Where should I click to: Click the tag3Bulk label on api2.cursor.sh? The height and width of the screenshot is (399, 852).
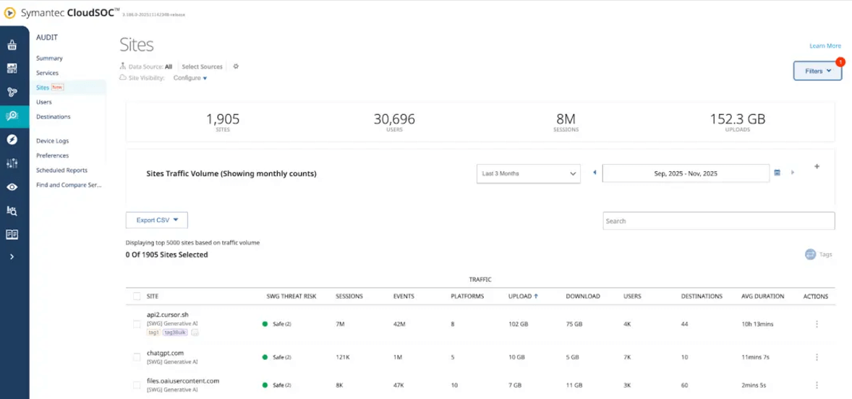pos(175,332)
